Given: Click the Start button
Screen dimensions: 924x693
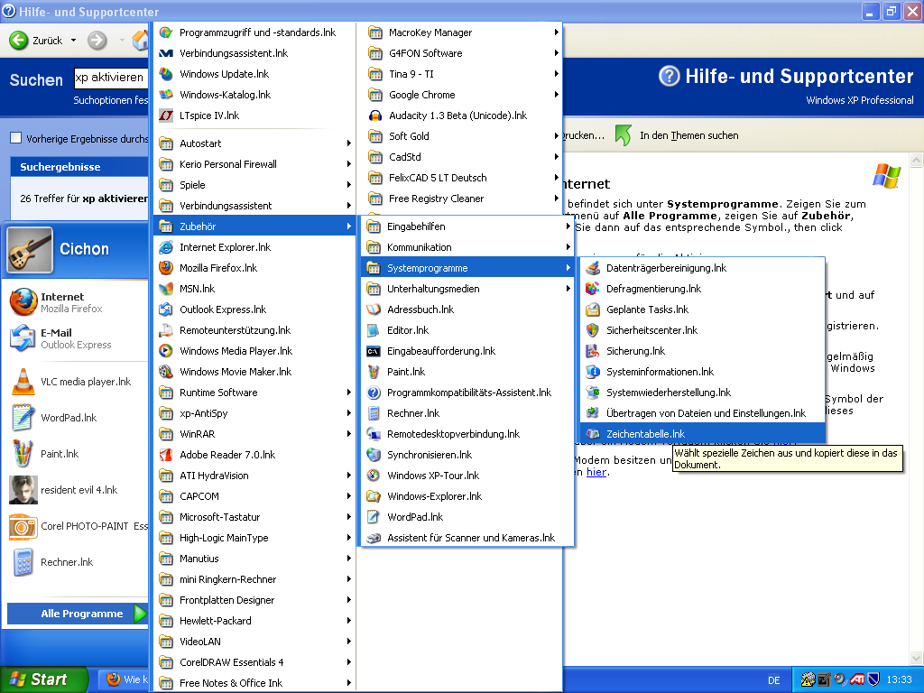Looking at the screenshot, I should 42,679.
